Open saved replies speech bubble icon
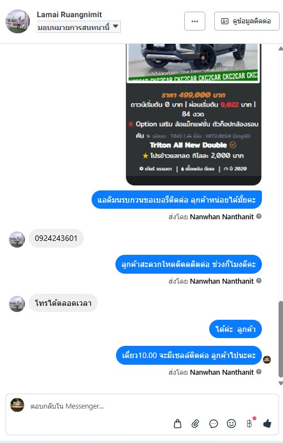This screenshot has width=283, height=443. coord(214,424)
